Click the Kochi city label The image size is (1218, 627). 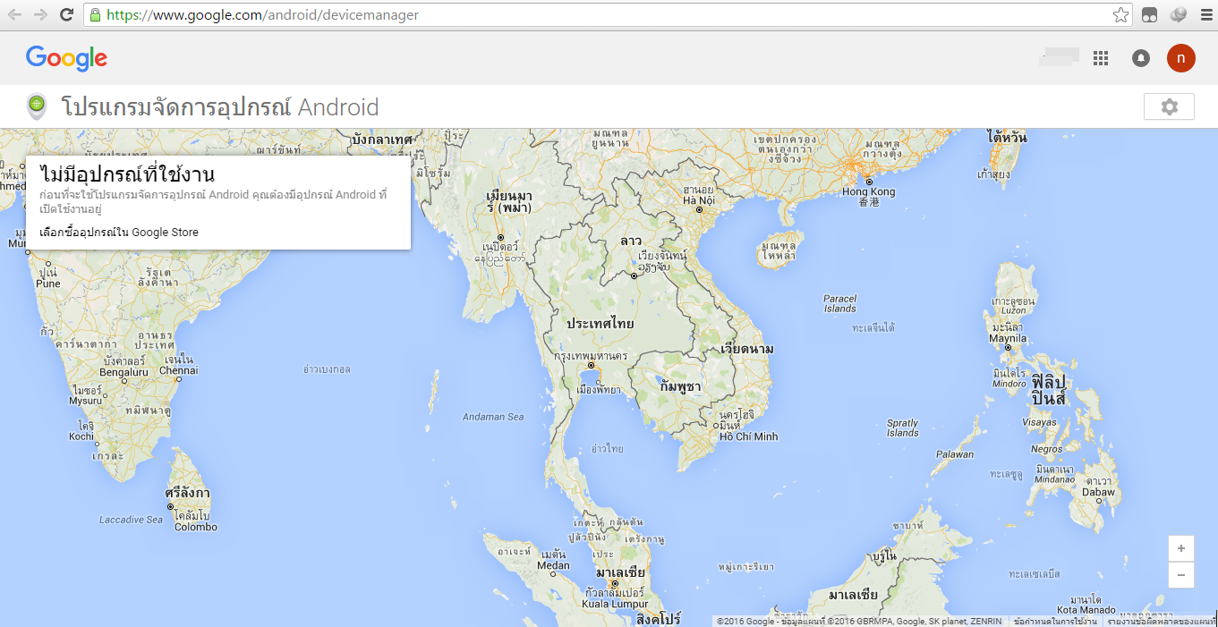tap(81, 436)
